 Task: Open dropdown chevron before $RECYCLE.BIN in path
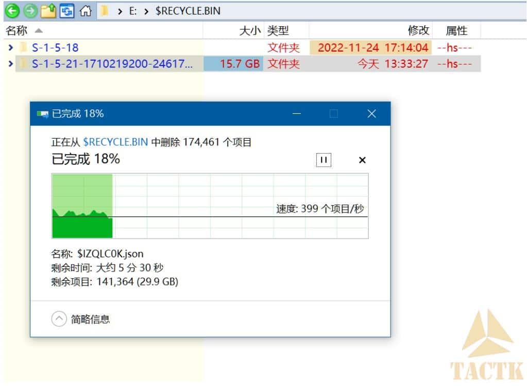pos(146,11)
